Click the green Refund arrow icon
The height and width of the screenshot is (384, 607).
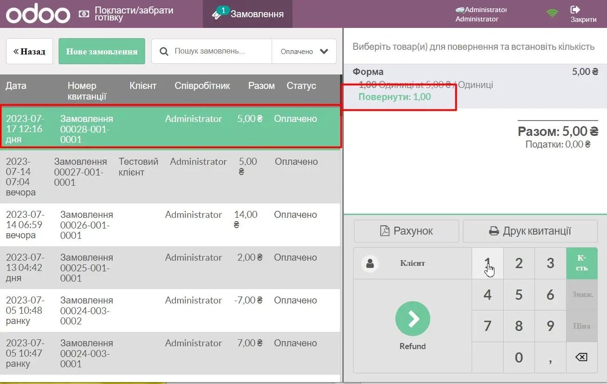tap(413, 319)
